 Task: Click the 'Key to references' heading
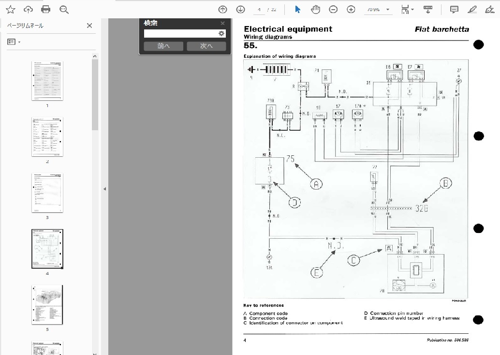264,305
